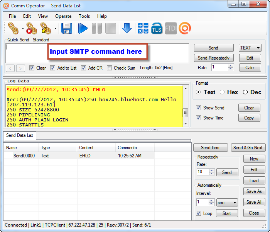Toggle Add to List checkbox
270x232 pixels.
pyautogui.click(x=52, y=68)
